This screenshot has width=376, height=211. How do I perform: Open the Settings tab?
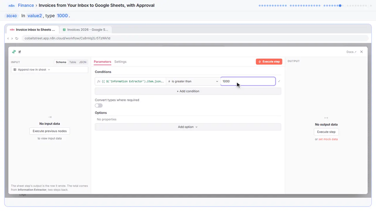point(120,62)
